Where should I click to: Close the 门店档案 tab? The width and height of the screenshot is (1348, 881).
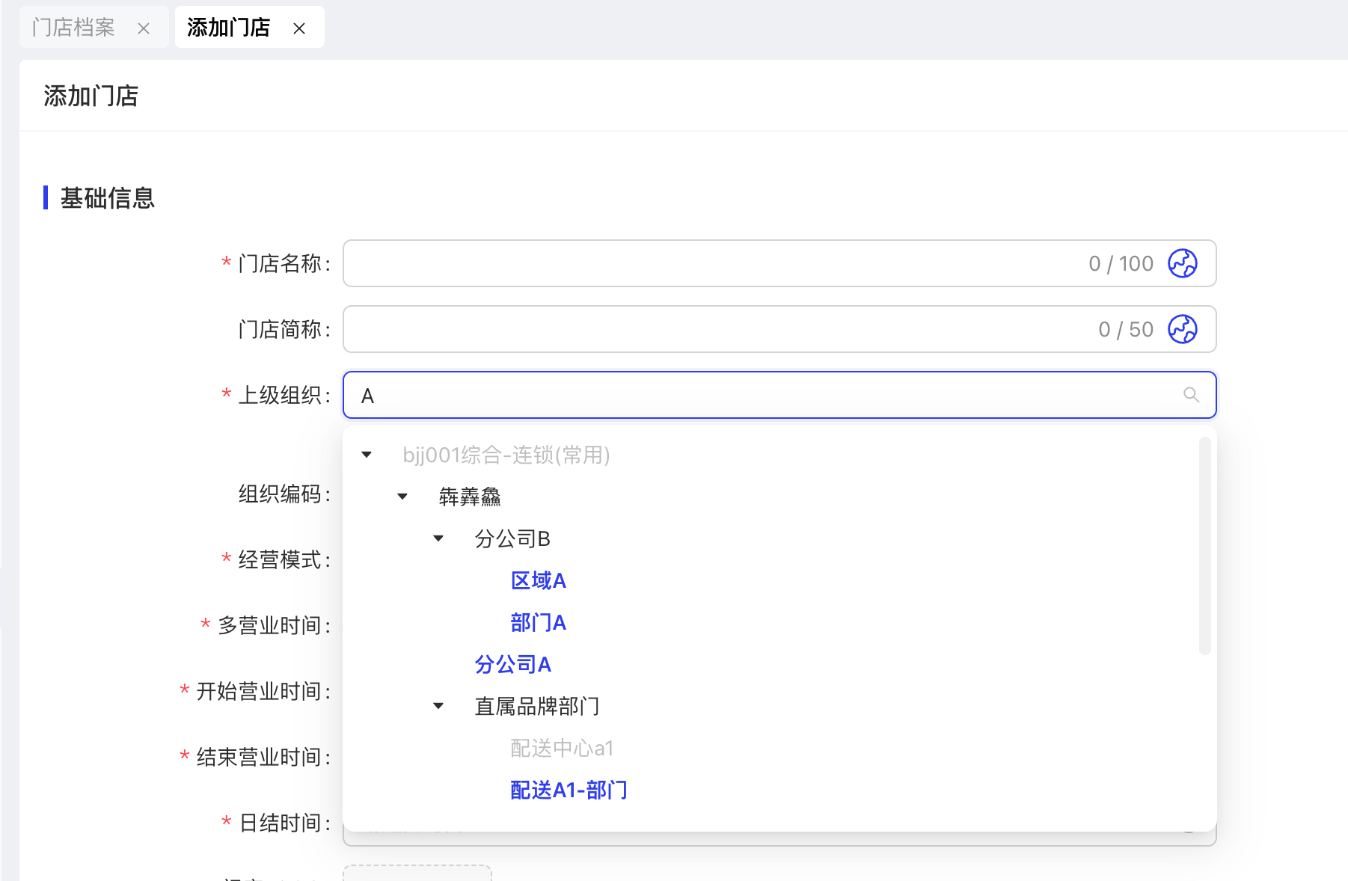(x=144, y=28)
